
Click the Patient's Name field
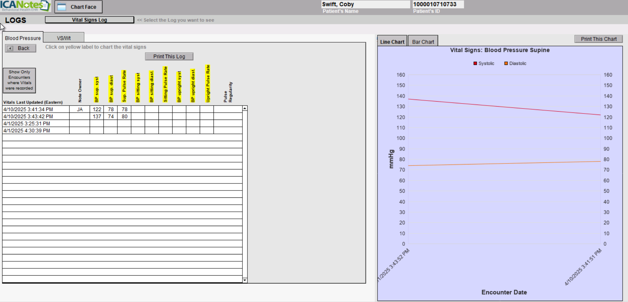[x=365, y=4]
